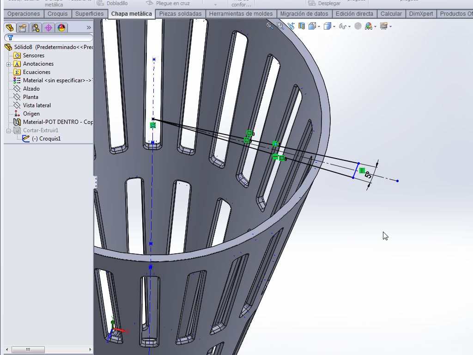Viewport: 473px width, 355px height.
Task: Select Material sin especificar item
Action: [57, 80]
